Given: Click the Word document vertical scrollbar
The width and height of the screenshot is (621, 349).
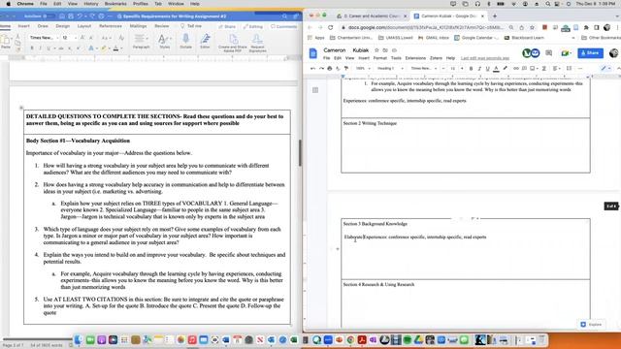Looking at the screenshot, I should [x=300, y=153].
